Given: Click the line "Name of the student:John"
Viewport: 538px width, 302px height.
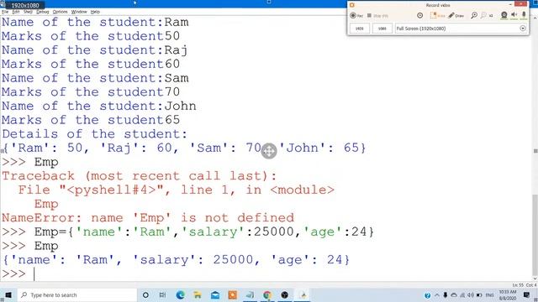Looking at the screenshot, I should coord(99,106).
